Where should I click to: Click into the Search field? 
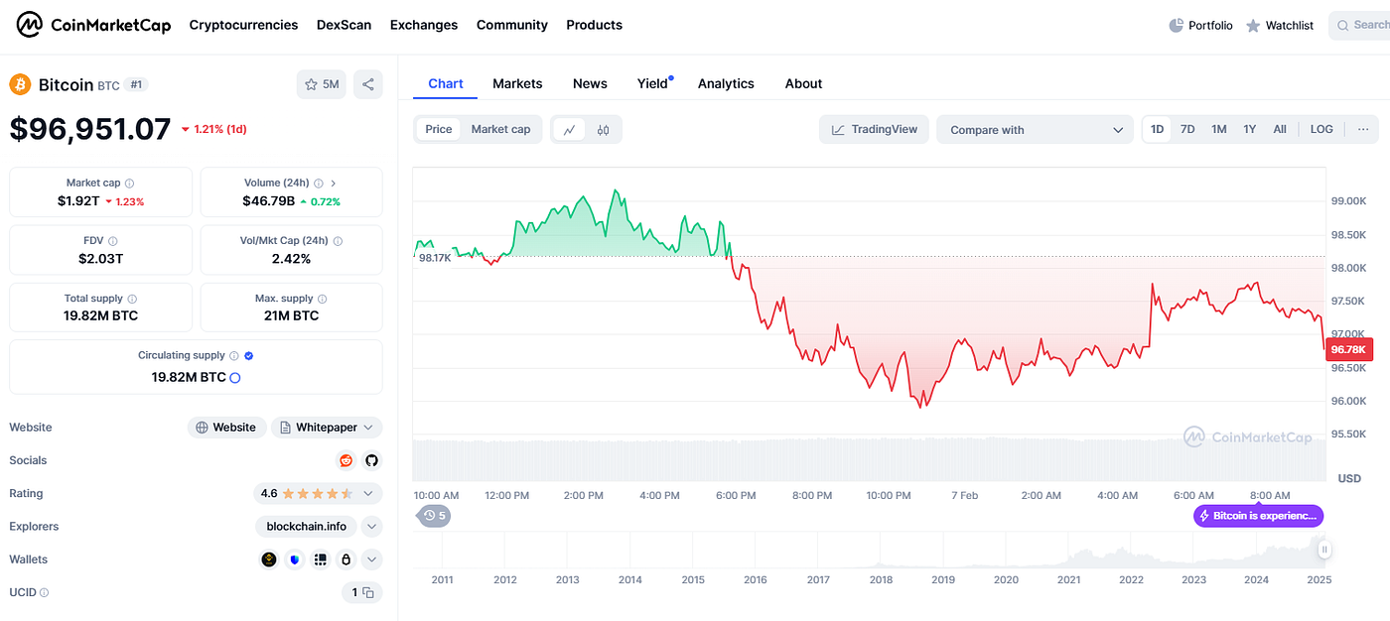pos(1360,25)
